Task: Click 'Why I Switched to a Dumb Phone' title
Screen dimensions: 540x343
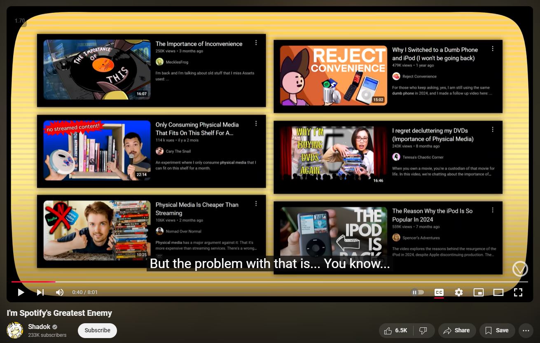Action: click(435, 54)
